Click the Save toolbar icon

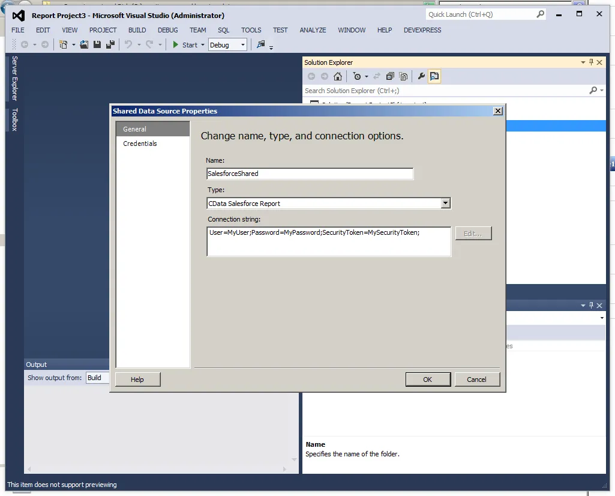[x=97, y=44]
